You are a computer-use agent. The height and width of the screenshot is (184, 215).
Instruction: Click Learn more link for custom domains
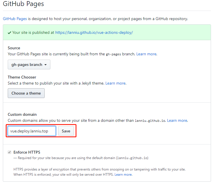point(177,120)
